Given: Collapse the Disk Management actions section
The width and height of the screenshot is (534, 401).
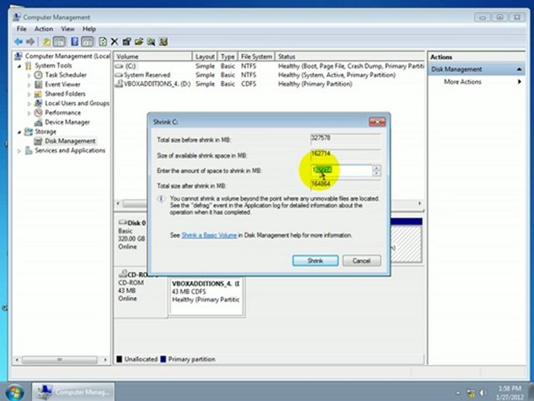Looking at the screenshot, I should tap(519, 69).
